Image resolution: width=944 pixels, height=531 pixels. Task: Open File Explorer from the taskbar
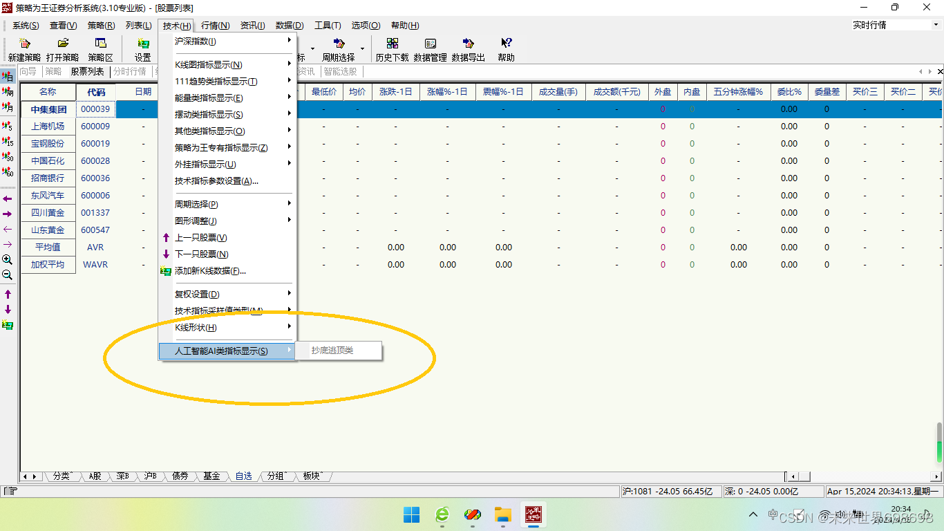[x=502, y=514]
